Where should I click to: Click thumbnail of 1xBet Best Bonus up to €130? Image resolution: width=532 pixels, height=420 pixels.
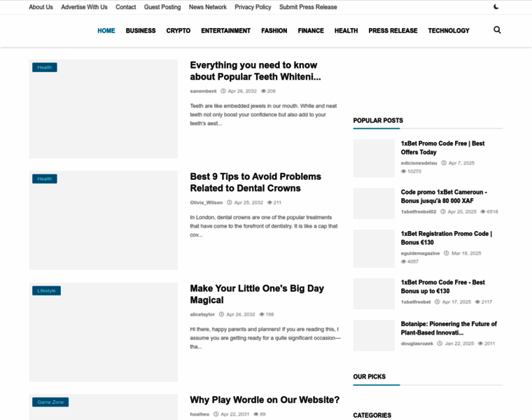pos(374,294)
